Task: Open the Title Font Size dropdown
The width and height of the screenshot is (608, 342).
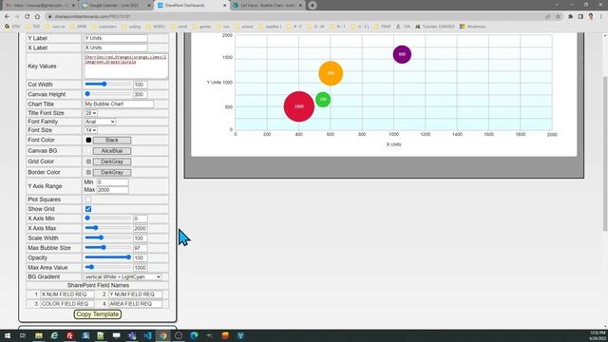Action: tap(91, 113)
